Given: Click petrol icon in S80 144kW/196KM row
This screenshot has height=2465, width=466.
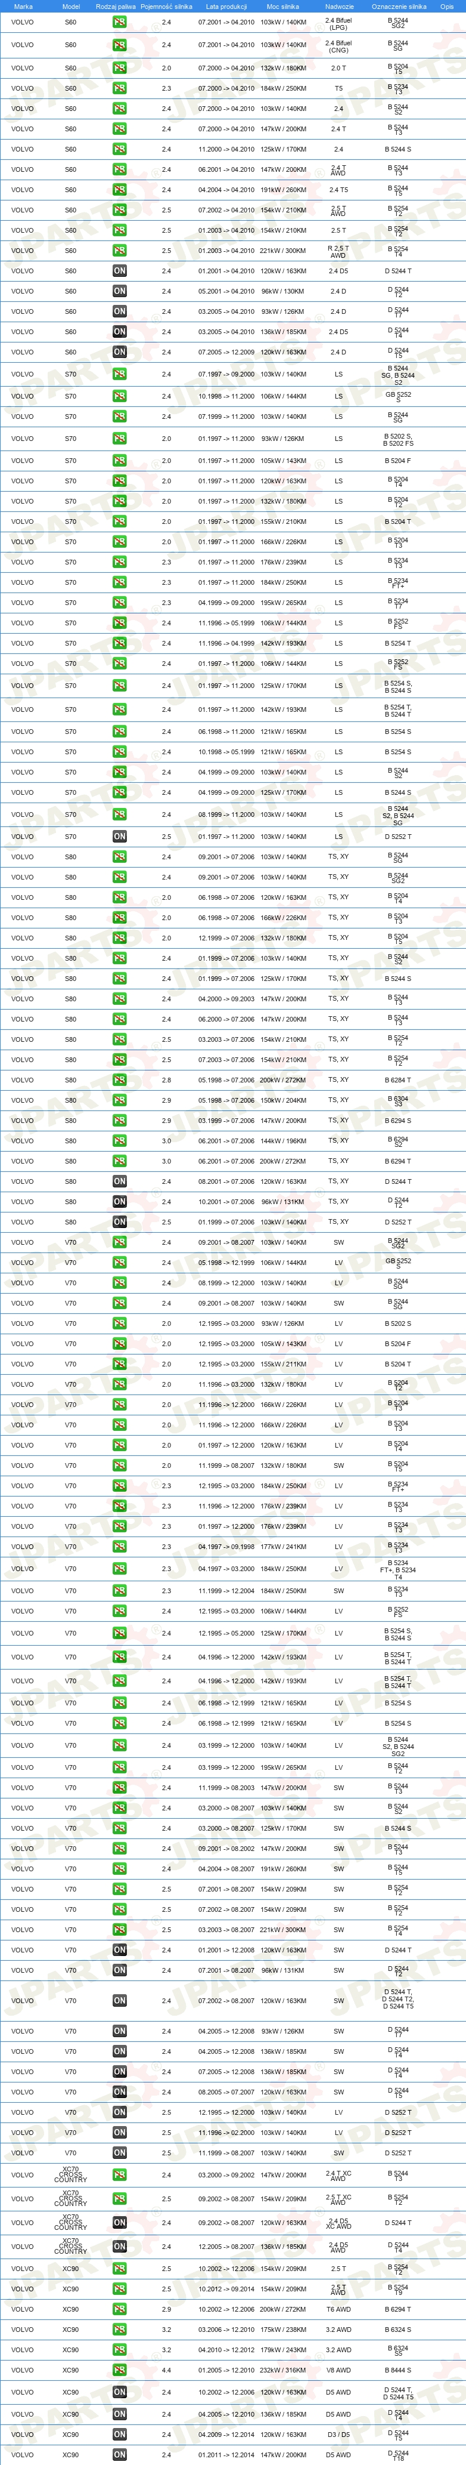Looking at the screenshot, I should pyautogui.click(x=119, y=1141).
